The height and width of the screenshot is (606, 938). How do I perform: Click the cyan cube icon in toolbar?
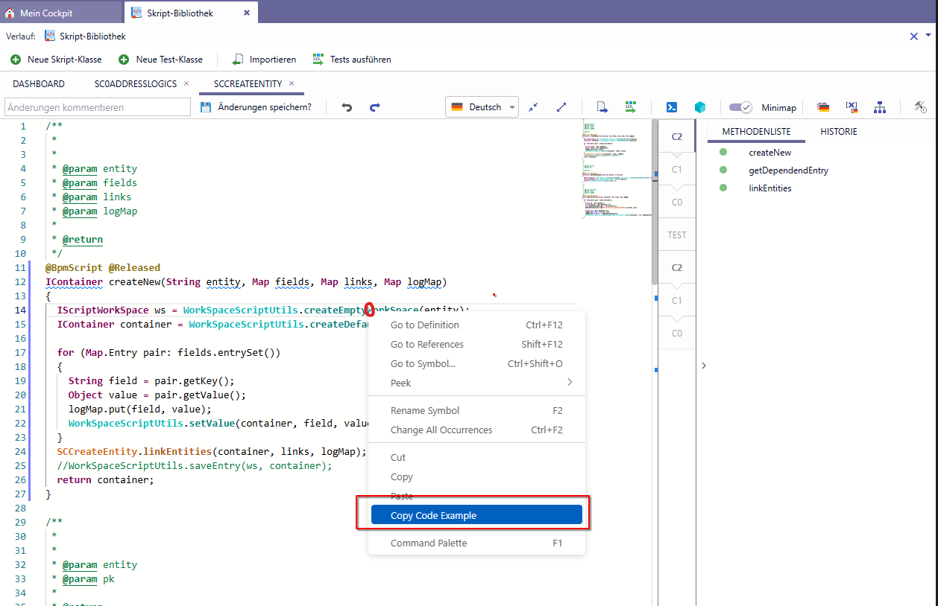click(x=700, y=107)
